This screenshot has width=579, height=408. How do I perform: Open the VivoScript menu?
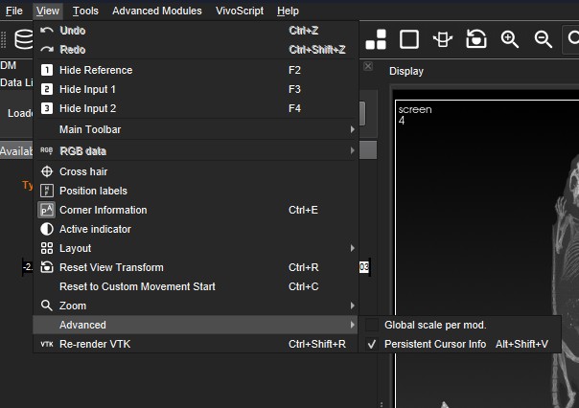click(239, 11)
